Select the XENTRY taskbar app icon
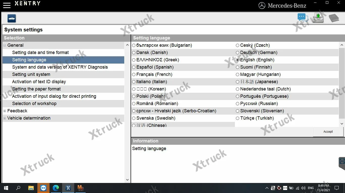Image resolution: width=345 pixels, height=193 pixels. coord(68,188)
